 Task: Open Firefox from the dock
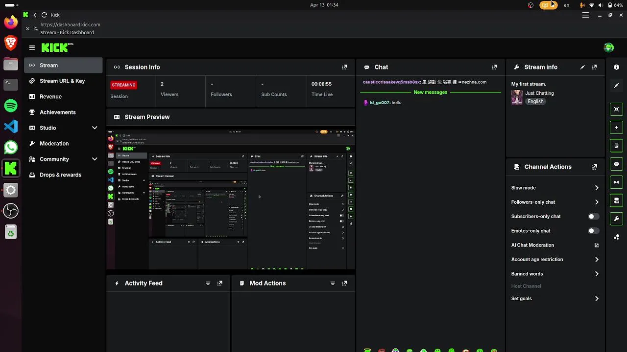(x=11, y=22)
